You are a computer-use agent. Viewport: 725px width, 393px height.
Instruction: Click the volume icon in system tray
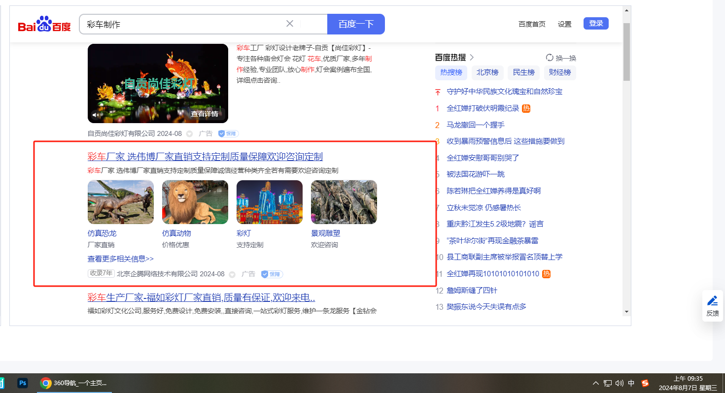620,383
